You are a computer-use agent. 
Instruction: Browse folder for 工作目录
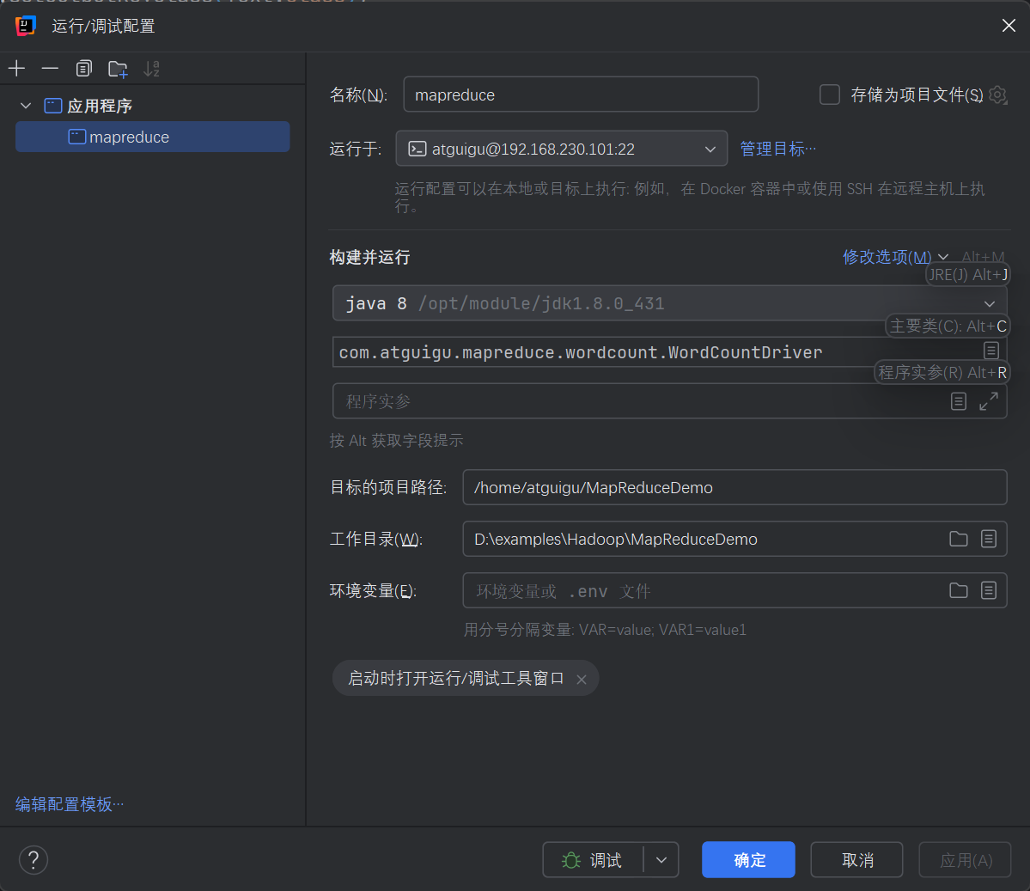[959, 539]
